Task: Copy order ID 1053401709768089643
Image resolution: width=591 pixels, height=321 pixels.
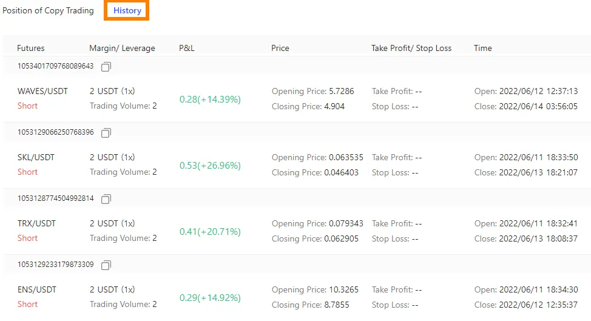Action: 106,66
